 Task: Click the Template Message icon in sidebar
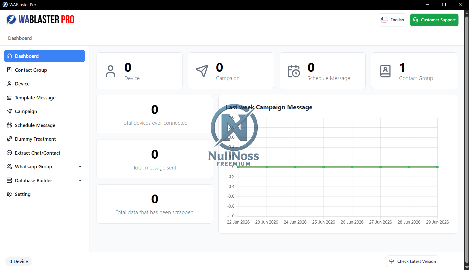click(9, 97)
